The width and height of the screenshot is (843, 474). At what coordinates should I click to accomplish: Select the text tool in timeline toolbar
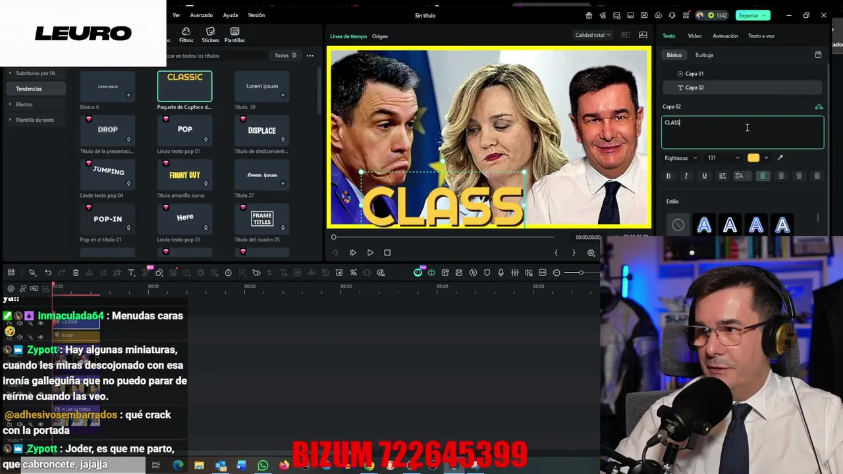click(131, 273)
